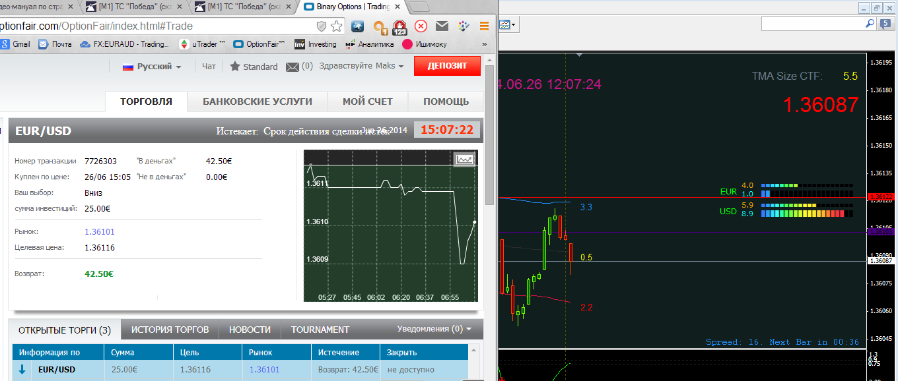Image resolution: width=898 pixels, height=381 pixels.
Task: Expand the Здравствуйте Maks account menu
Action: point(361,66)
